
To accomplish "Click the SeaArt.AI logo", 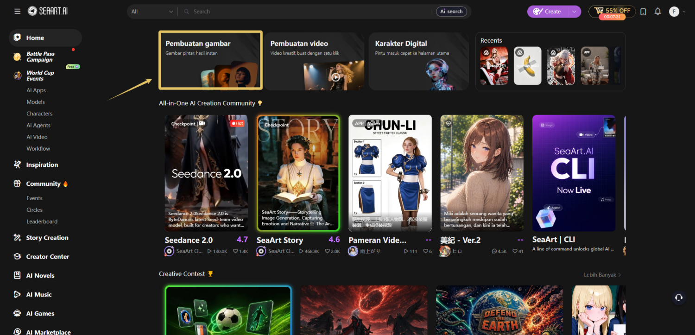I will (48, 11).
